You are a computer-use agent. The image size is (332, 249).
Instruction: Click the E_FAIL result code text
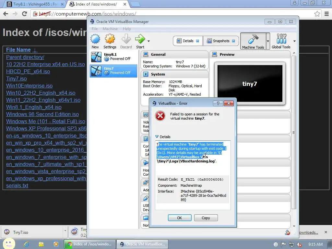click(x=202, y=180)
